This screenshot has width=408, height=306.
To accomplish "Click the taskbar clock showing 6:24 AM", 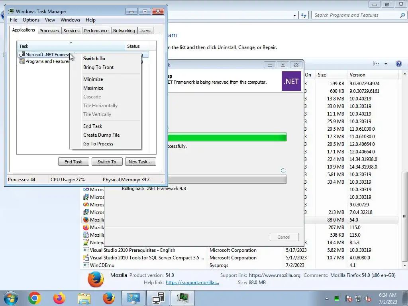I will [388, 298].
